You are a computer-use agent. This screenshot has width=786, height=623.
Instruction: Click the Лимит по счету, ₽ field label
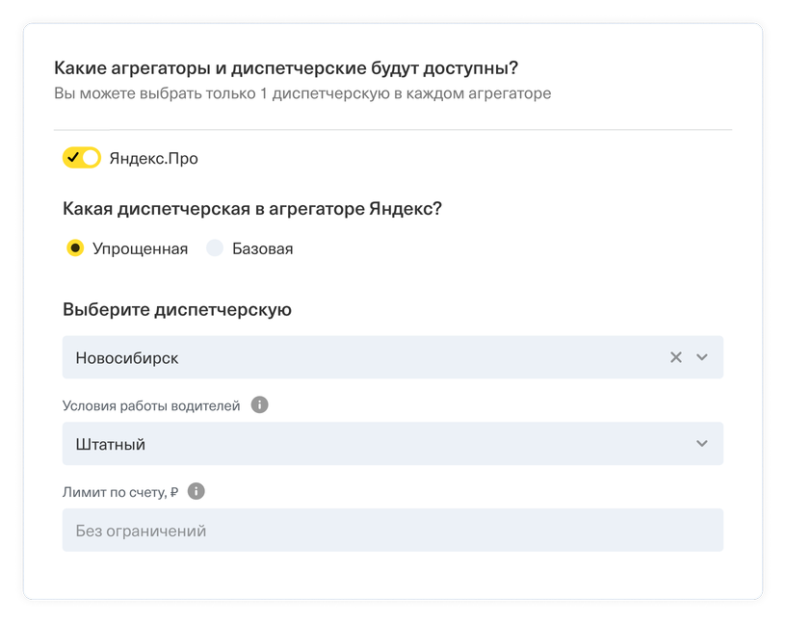click(x=120, y=492)
